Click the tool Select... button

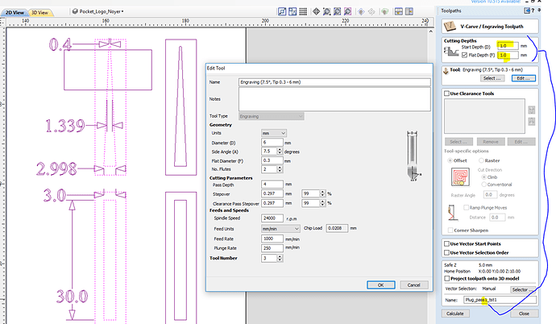pos(492,78)
